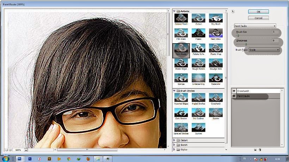Select the Colored Pencil filter thumbnail
This screenshot has height=162, width=289.
point(181,18)
